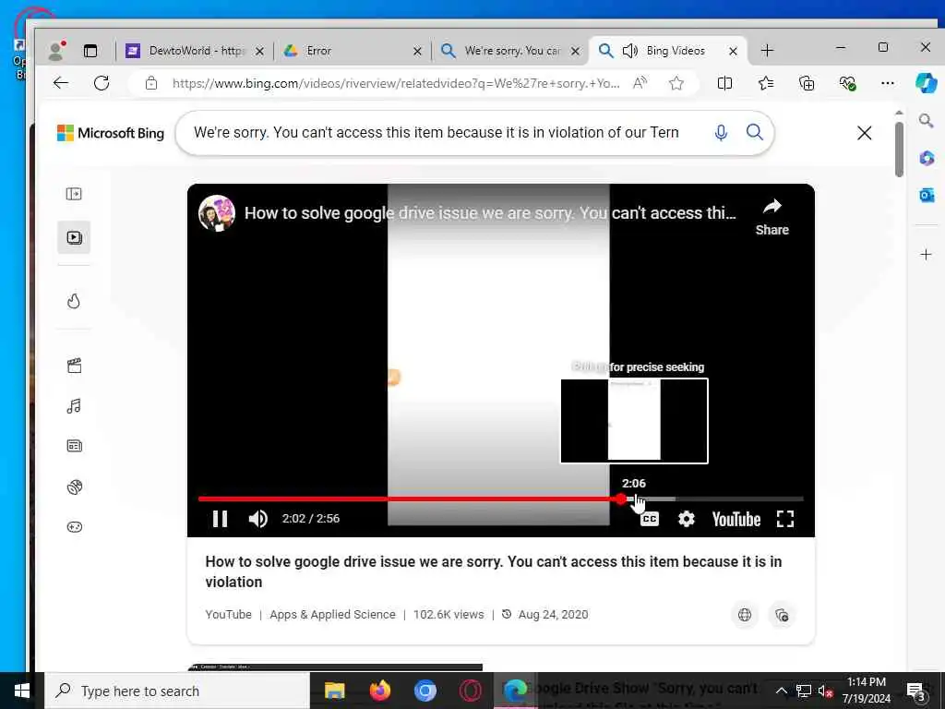The width and height of the screenshot is (945, 709).
Task: Start voice search with microphone icon
Action: click(721, 133)
